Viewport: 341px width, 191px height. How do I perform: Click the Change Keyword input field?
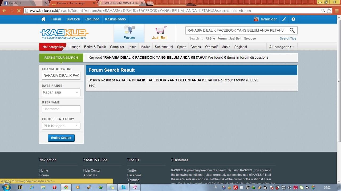[x=61, y=76]
